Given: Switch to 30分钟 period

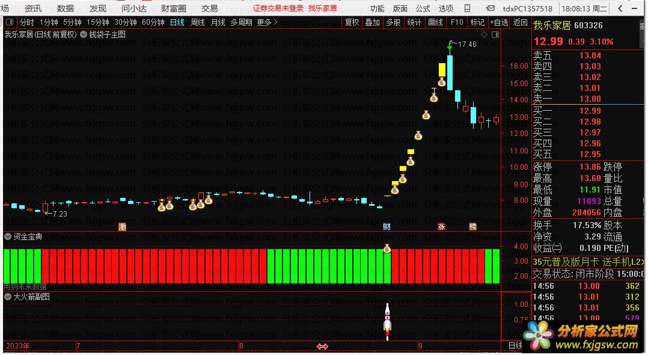Looking at the screenshot, I should click(x=126, y=22).
